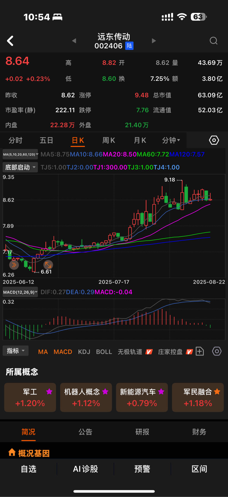The image size is (228, 497).
Task: Tap the 远东传动 stock title
Action: click(114, 37)
